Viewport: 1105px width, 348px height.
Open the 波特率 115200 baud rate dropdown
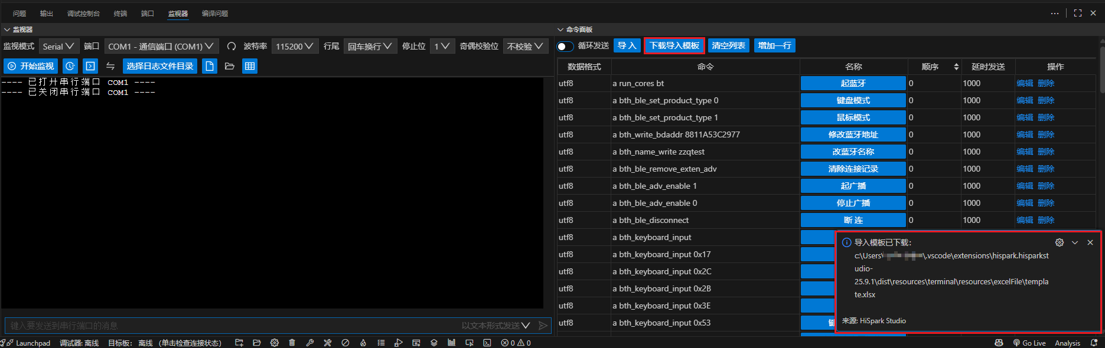point(295,46)
